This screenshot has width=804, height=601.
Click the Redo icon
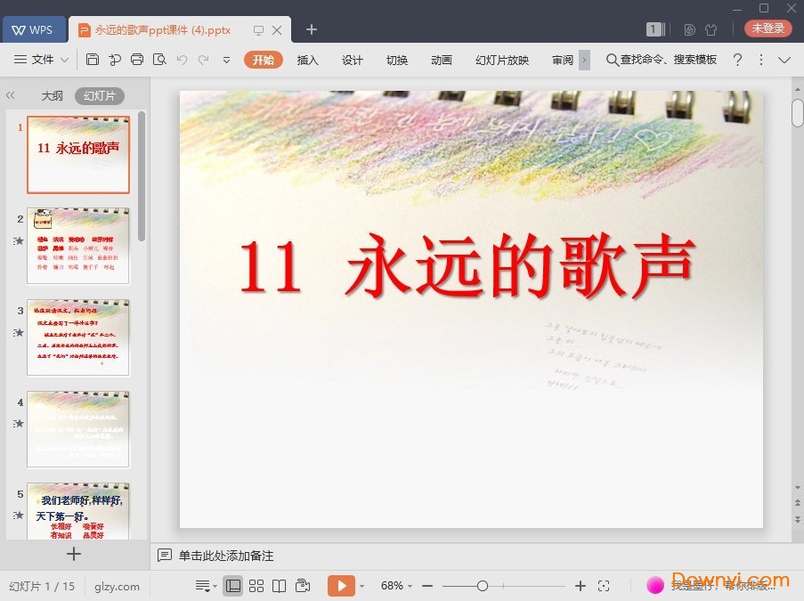pyautogui.click(x=205, y=60)
